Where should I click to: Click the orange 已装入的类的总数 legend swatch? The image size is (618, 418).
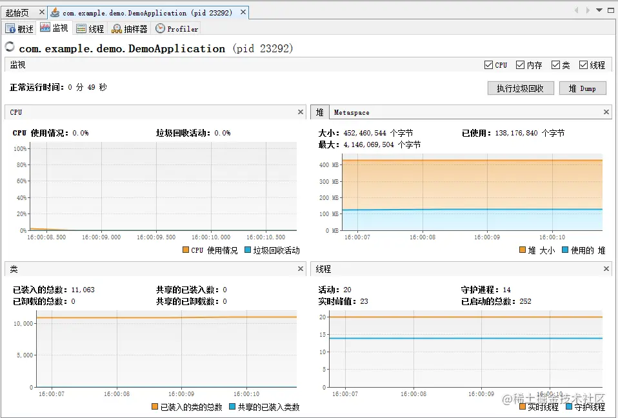[x=155, y=406]
